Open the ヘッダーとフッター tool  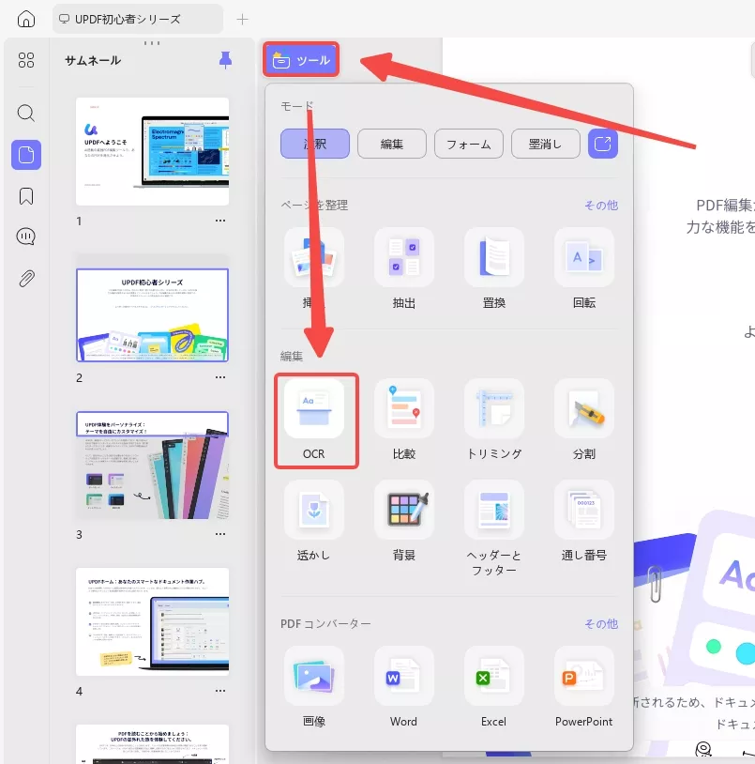click(494, 528)
